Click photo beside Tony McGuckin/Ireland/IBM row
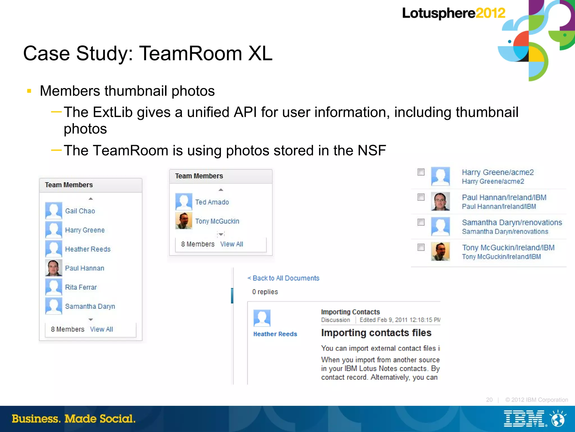Viewport: 575px width, 432px height. click(x=441, y=251)
